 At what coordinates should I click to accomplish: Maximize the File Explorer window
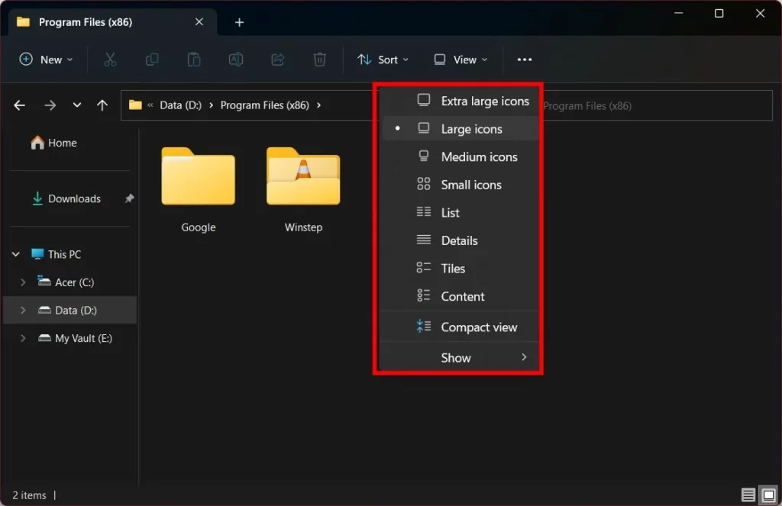719,14
